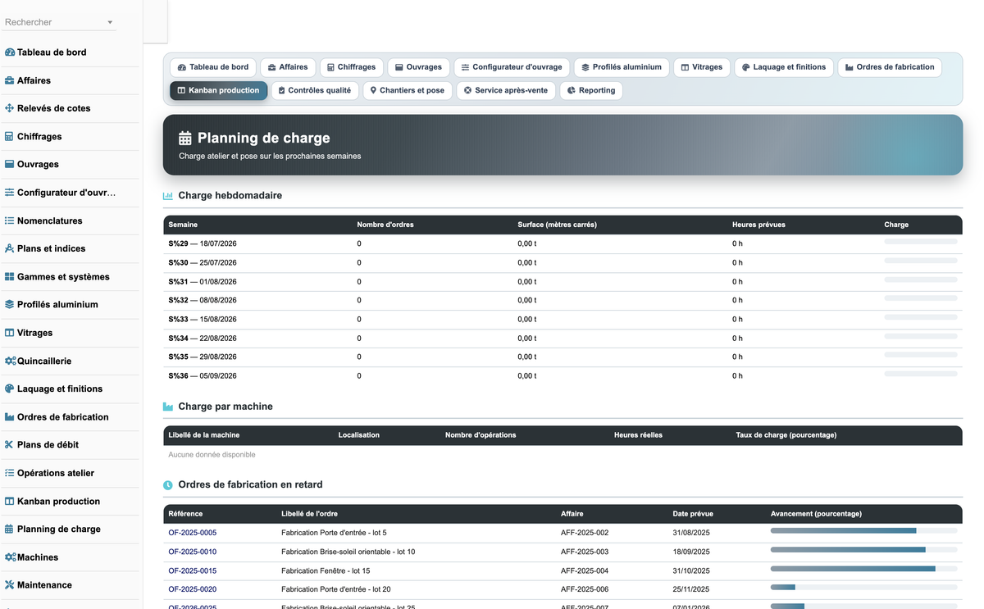The width and height of the screenshot is (984, 609).
Task: Switch to the Affaires tab
Action: 288,67
